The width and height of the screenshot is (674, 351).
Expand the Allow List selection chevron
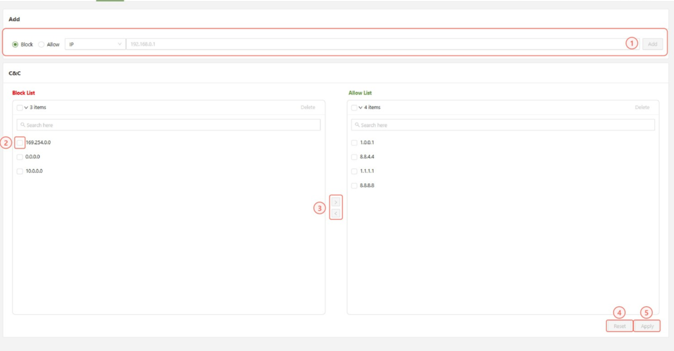click(360, 107)
